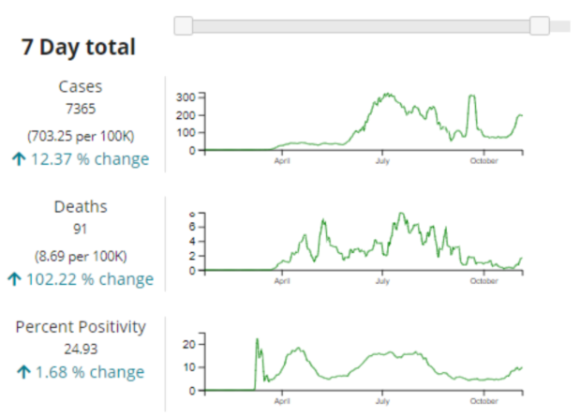Click the up arrow beside 102.22 % change
Image resolution: width=581 pixels, height=417 pixels.
tap(14, 279)
